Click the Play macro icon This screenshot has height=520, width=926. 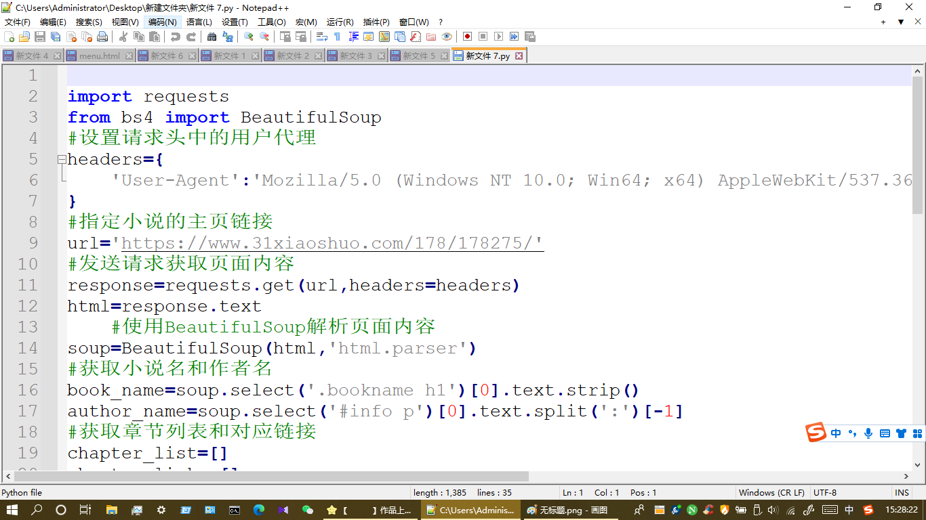(x=499, y=37)
